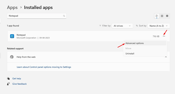The width and height of the screenshot is (175, 94).
Task: Click the Give feedback person icon
Action: pyautogui.click(x=8, y=84)
